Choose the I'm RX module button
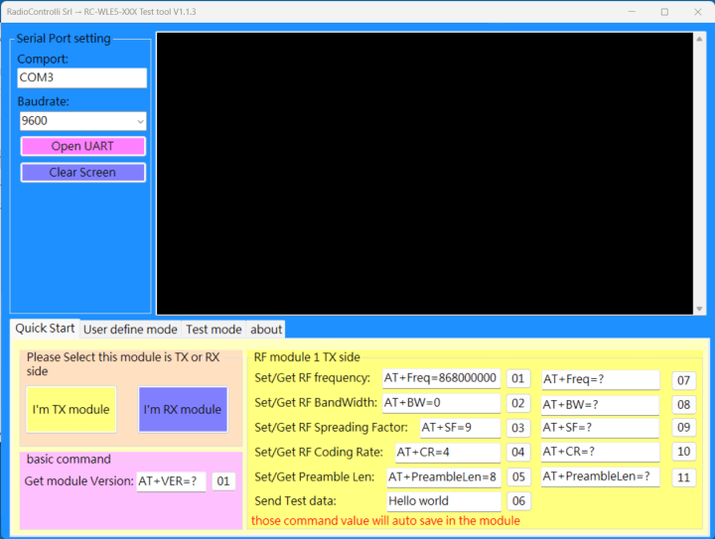This screenshot has height=539, width=715. coord(183,409)
